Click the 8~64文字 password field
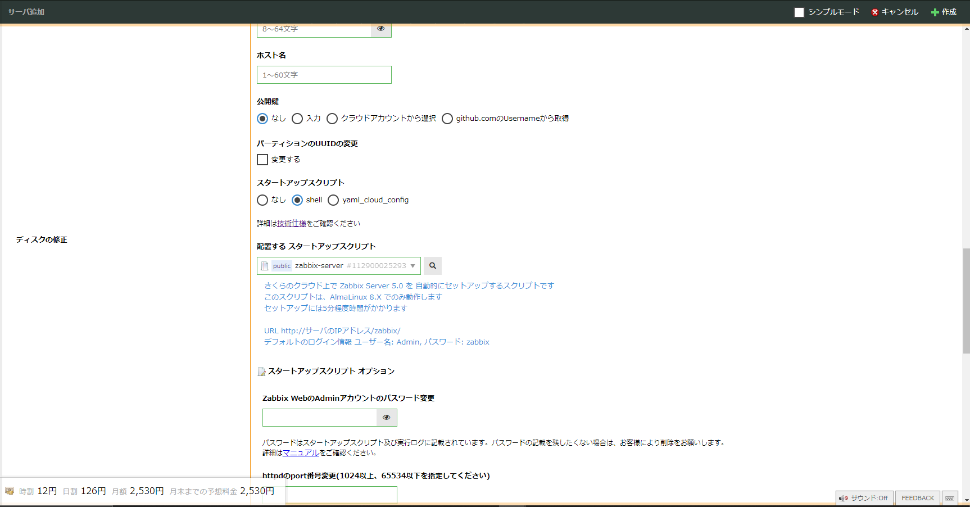Viewport: 970px width, 507px height. point(314,29)
